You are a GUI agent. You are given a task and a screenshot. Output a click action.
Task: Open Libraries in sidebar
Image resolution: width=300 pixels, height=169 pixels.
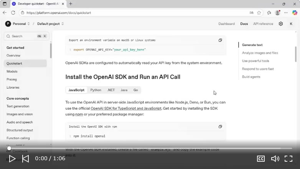pyautogui.click(x=13, y=87)
